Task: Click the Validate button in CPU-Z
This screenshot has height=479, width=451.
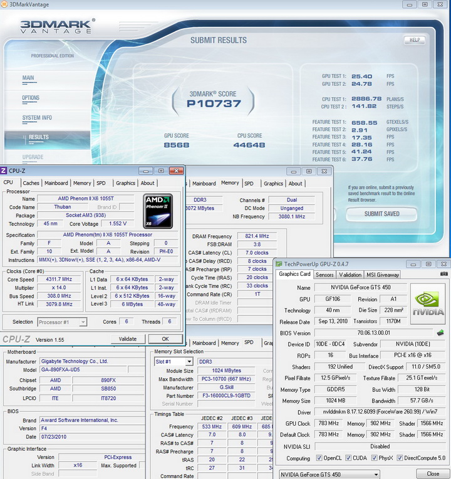Action: coord(128,339)
